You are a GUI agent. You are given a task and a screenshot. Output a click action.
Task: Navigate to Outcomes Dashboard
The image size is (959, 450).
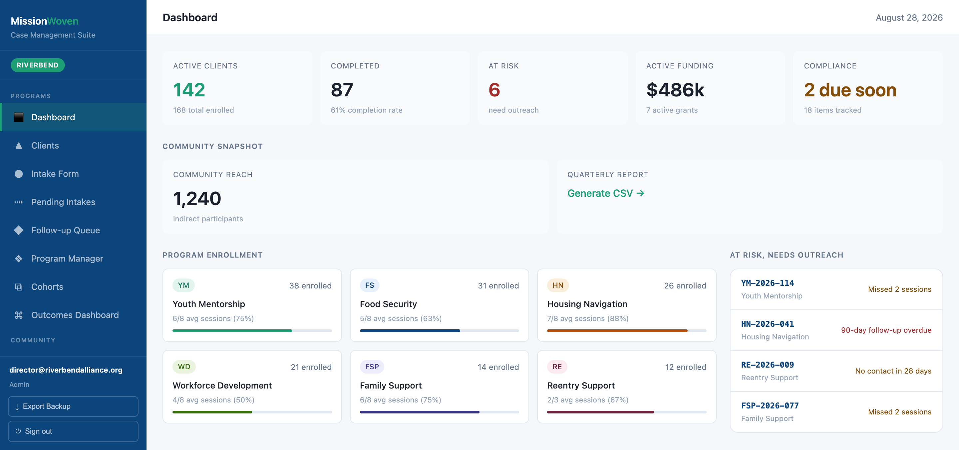point(73,315)
